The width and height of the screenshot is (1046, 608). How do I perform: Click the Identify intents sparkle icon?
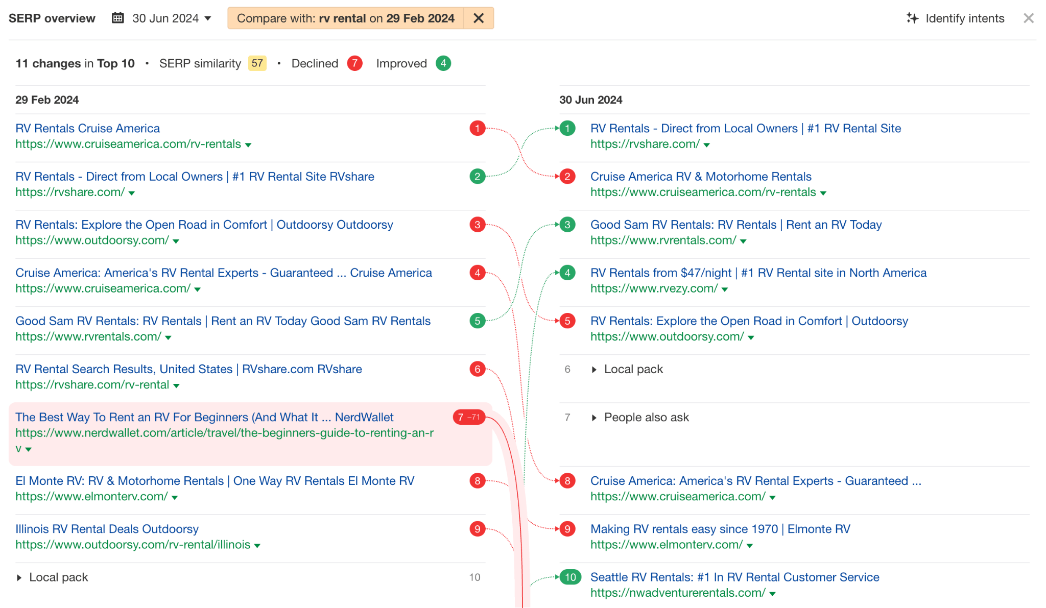click(x=913, y=18)
